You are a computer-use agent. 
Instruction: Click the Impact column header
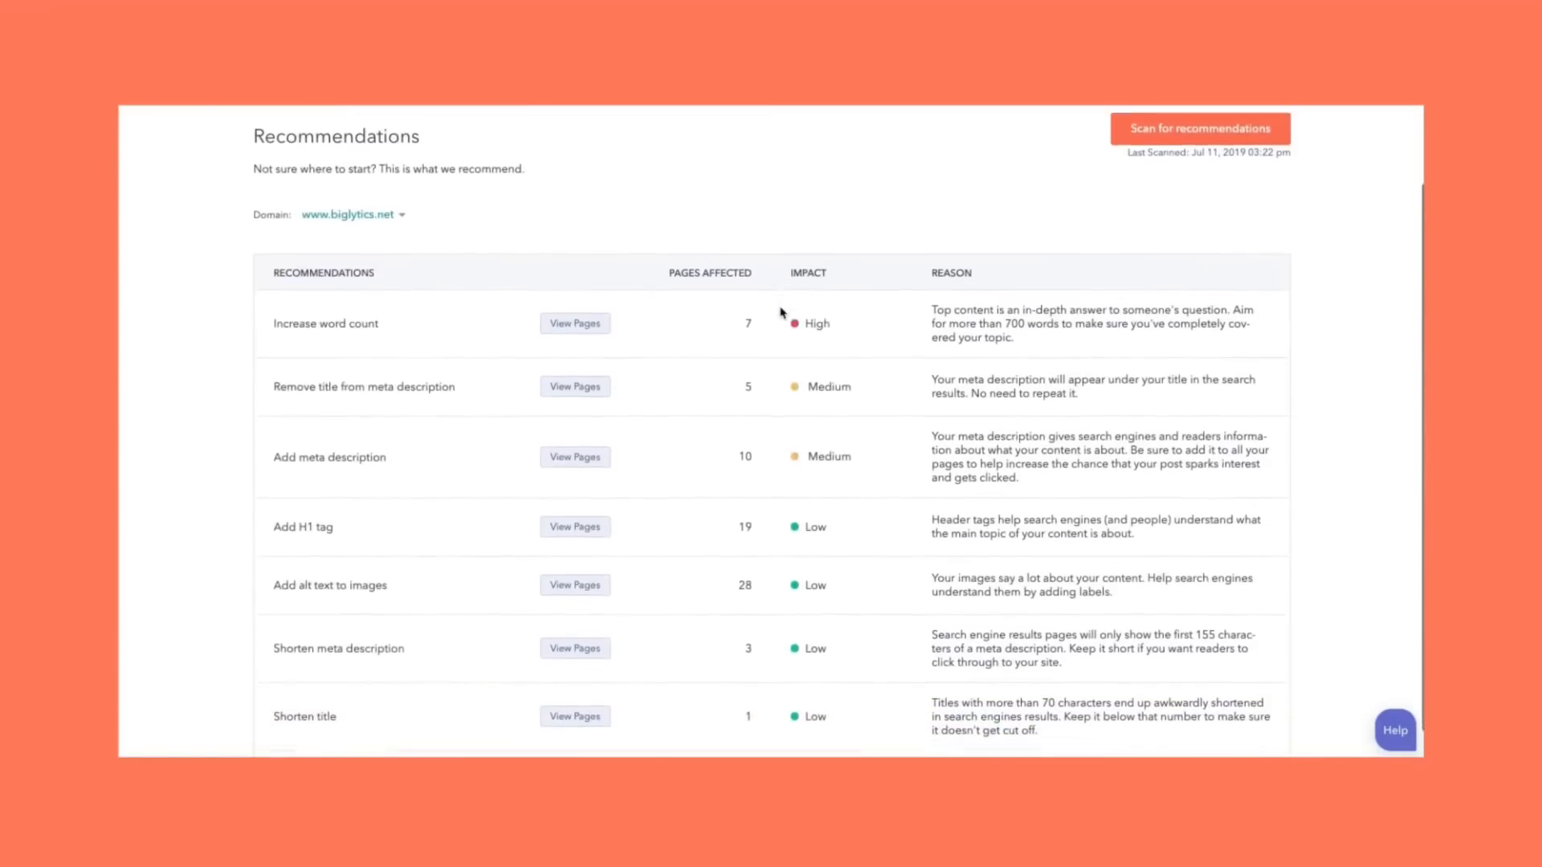808,273
